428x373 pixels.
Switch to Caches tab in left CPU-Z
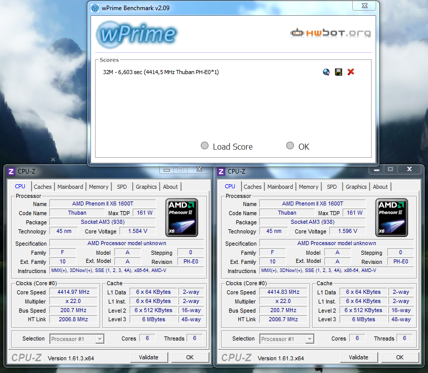click(x=43, y=187)
